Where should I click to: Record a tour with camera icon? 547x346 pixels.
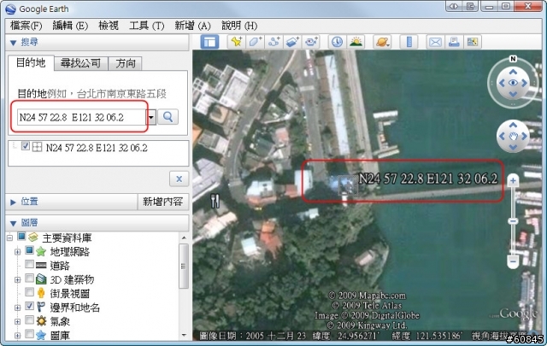point(311,42)
